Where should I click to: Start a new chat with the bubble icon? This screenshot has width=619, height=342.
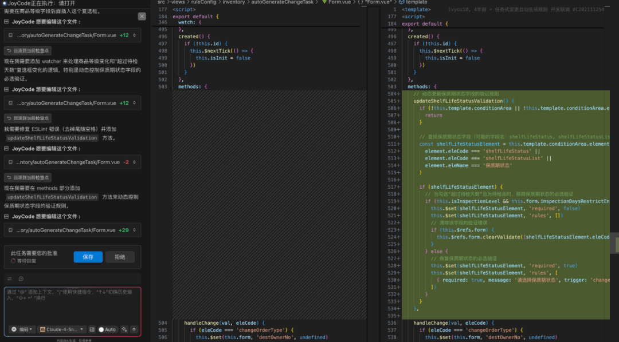point(21,279)
